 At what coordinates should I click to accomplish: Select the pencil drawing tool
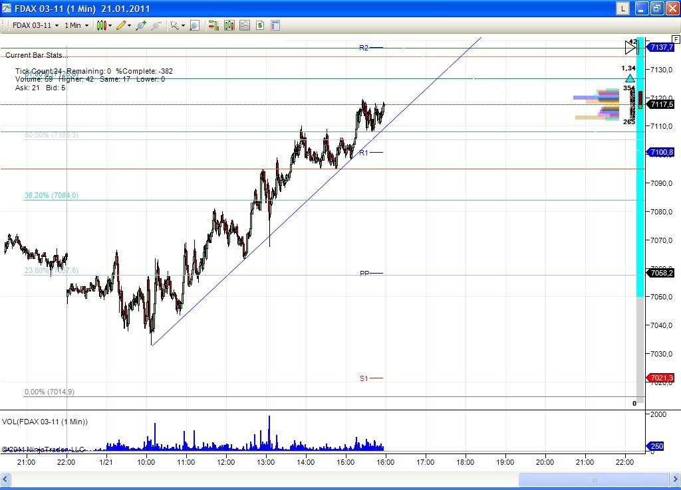point(120,25)
